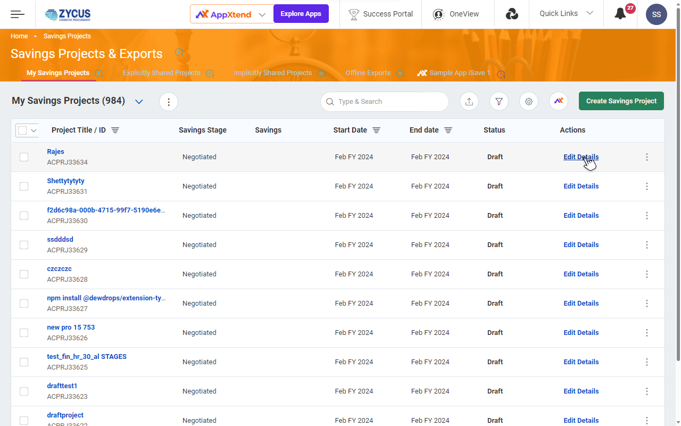Tick the checkbox for new pro 15 753
681x426 pixels.
pos(24,333)
